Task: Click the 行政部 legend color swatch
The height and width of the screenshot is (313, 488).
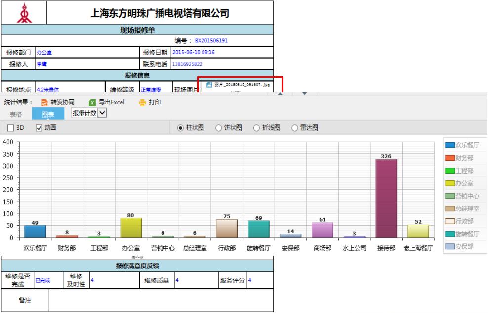Action: tap(449, 221)
